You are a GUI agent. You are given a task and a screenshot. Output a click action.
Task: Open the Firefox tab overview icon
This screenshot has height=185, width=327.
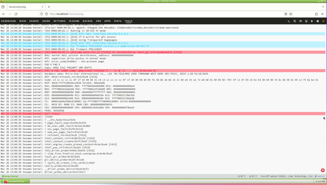click(3, 7)
